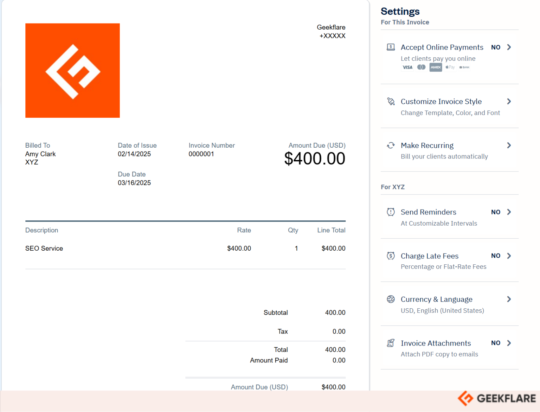Image resolution: width=540 pixels, height=412 pixels.
Task: Click the company phone number +XXXXX
Action: pos(332,36)
